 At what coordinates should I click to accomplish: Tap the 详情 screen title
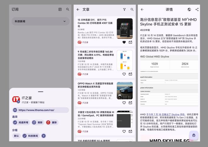pos(169,9)
